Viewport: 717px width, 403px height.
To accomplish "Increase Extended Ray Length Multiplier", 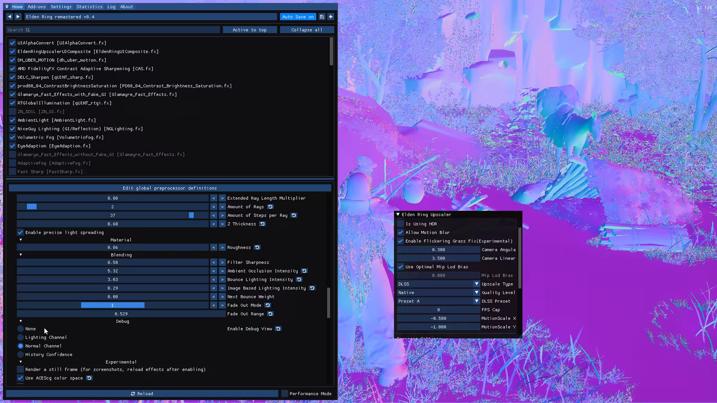I will click(222, 198).
